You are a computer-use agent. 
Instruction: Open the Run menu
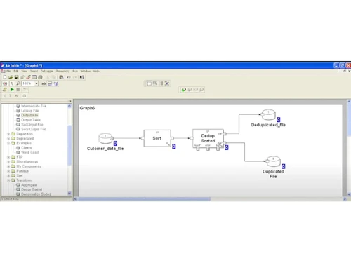pos(75,71)
